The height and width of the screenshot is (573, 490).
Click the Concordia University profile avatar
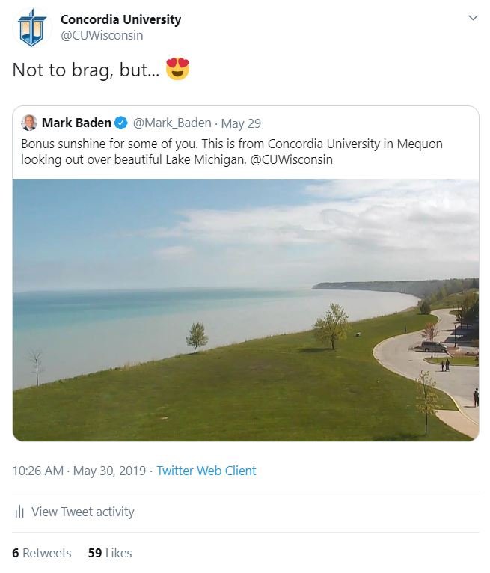[x=32, y=28]
